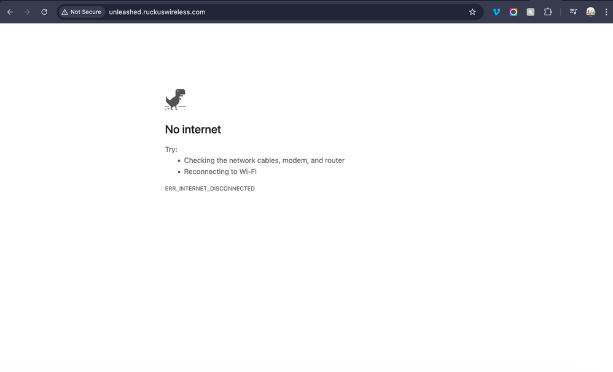The image size is (613, 372).
Task: Go back using the back arrow
Action: tap(10, 12)
